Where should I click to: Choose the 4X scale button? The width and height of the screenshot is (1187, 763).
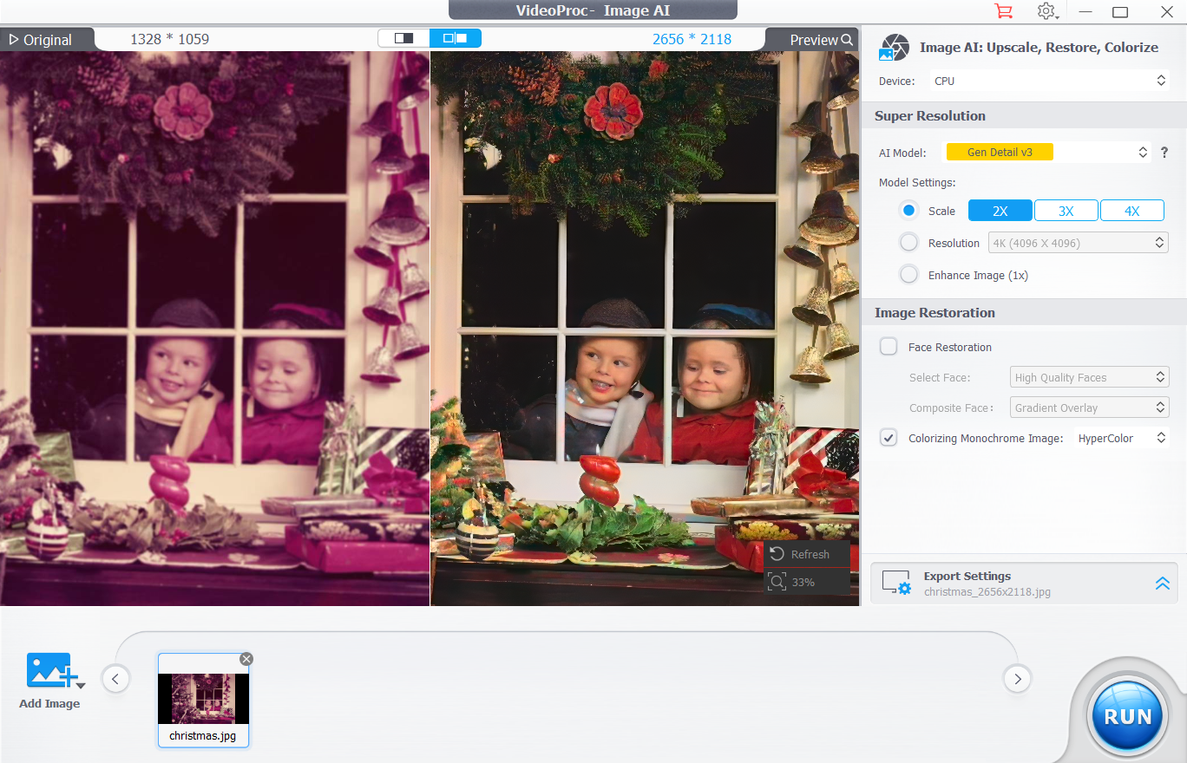[x=1131, y=211]
